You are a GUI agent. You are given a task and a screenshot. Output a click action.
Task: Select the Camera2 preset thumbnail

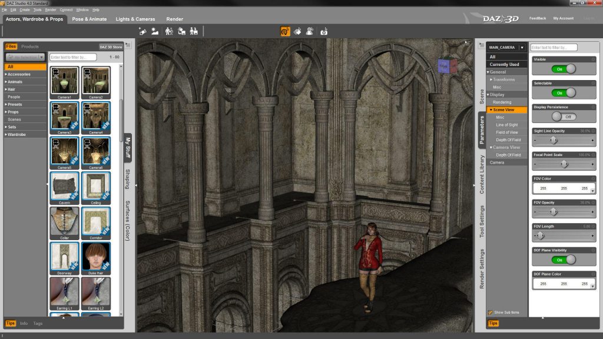point(96,82)
